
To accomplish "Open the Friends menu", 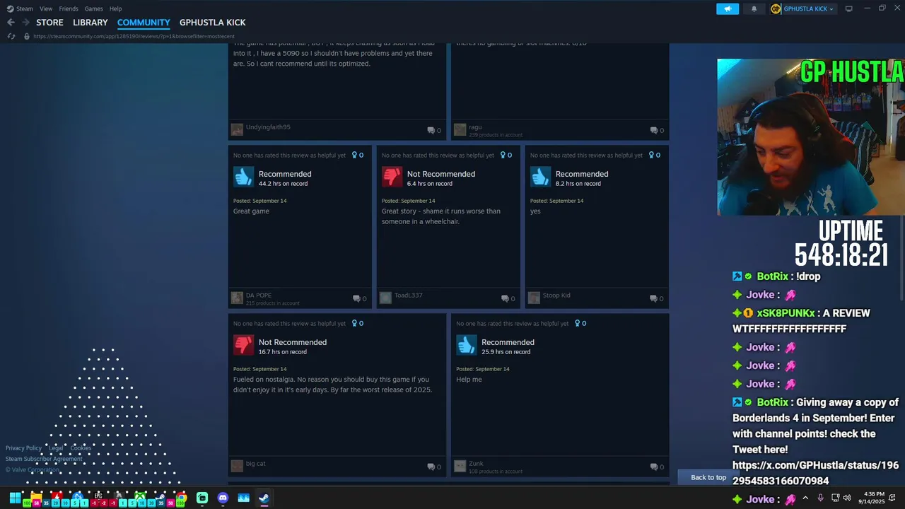I will click(69, 8).
